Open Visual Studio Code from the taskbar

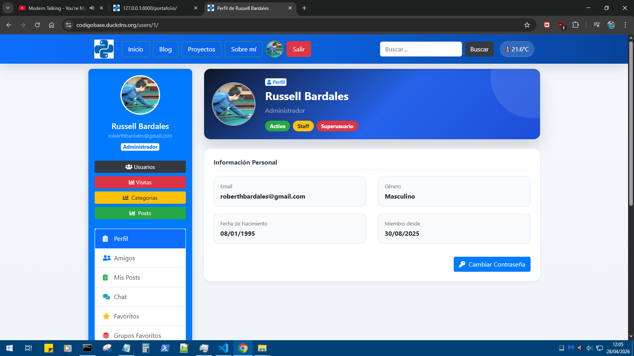(223, 348)
